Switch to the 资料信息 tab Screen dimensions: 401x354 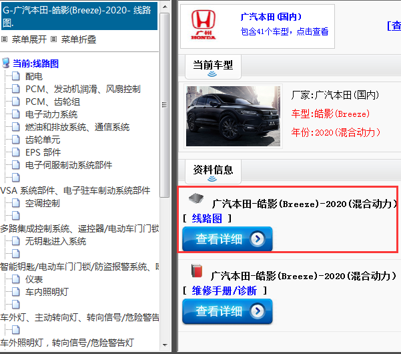(x=213, y=171)
